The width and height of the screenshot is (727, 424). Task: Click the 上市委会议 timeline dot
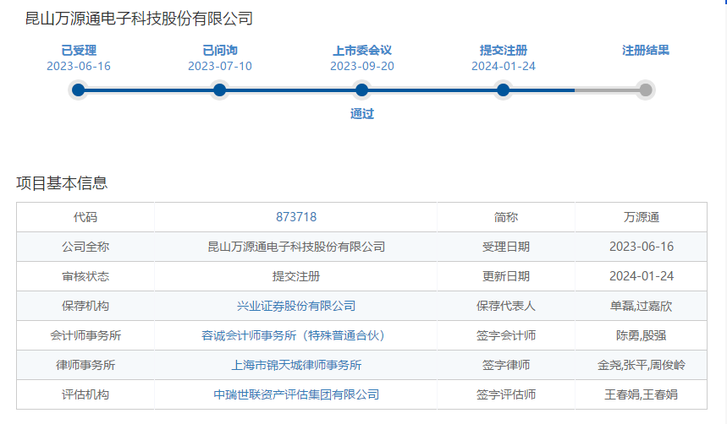361,90
